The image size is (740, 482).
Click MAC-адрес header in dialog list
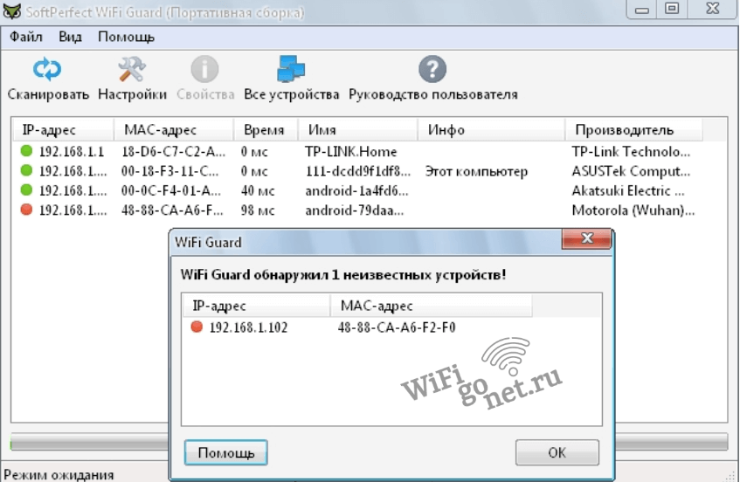pos(431,306)
